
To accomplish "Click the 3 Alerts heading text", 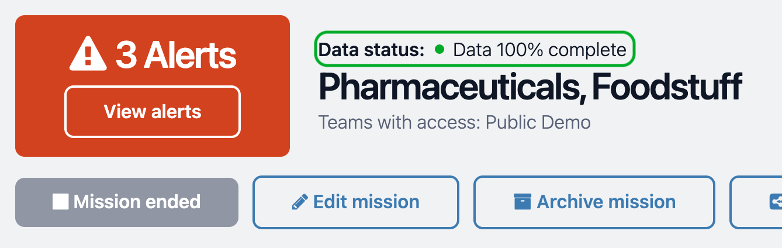I will click(176, 55).
